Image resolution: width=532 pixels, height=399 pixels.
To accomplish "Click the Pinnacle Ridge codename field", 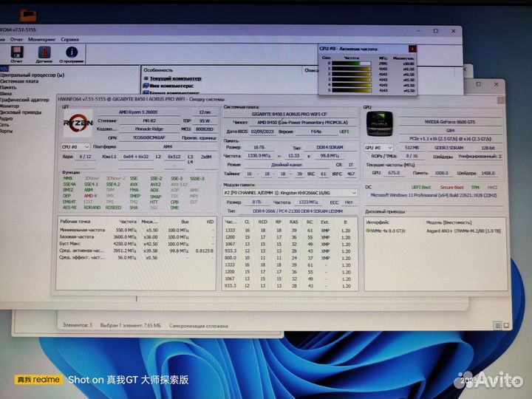I will click(x=149, y=129).
